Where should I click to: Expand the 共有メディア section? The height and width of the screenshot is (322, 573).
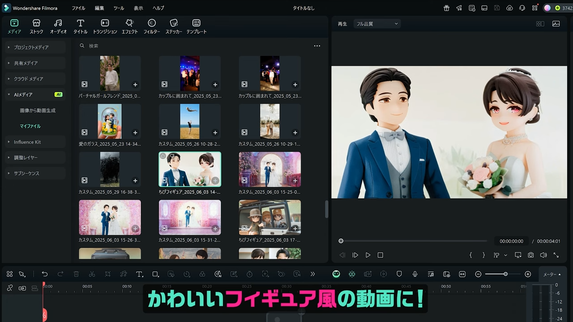click(36, 63)
